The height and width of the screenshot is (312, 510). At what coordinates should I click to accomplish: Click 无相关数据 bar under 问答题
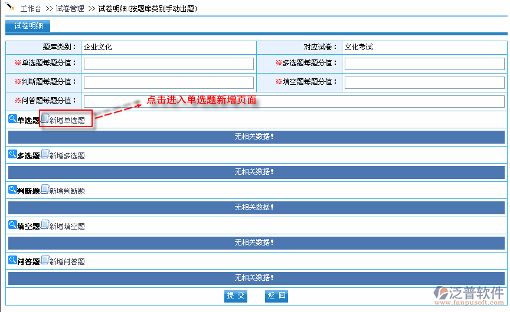[256, 278]
